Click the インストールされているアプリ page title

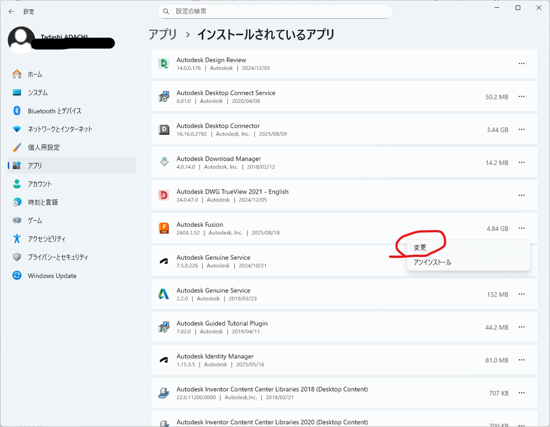(265, 34)
